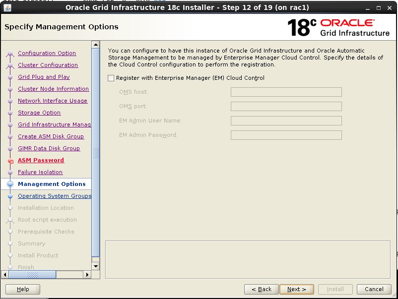Image resolution: width=398 pixels, height=299 pixels.
Task: Cancel the Grid Infrastructure installation
Action: pyautogui.click(x=374, y=289)
